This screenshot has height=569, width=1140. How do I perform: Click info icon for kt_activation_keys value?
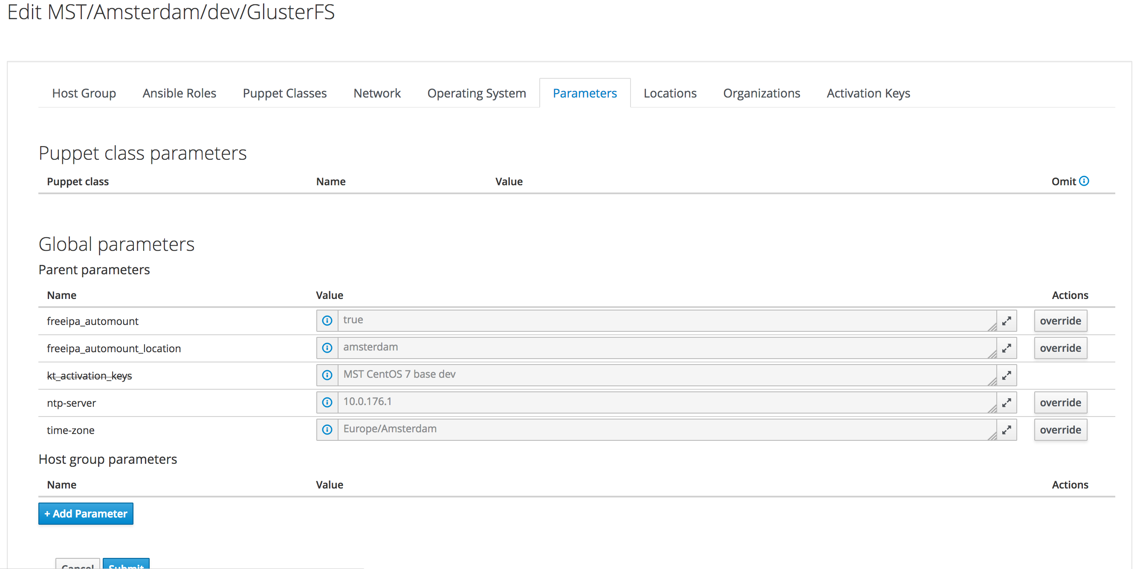pos(327,375)
